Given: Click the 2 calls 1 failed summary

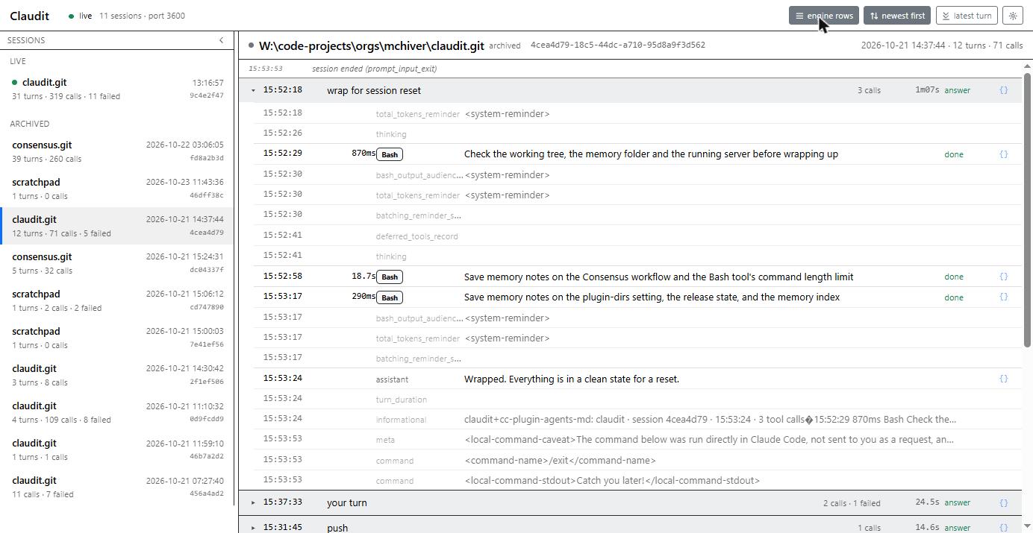Looking at the screenshot, I should point(852,502).
